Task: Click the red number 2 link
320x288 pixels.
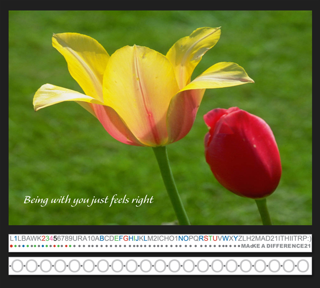Action: (43, 239)
